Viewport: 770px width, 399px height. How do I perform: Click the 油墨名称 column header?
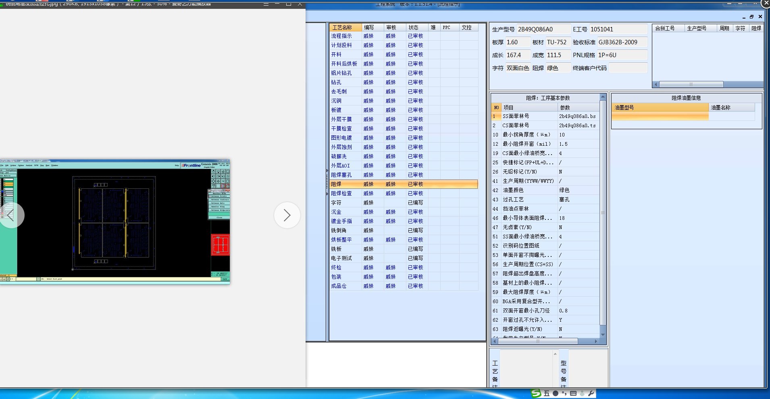pyautogui.click(x=732, y=108)
